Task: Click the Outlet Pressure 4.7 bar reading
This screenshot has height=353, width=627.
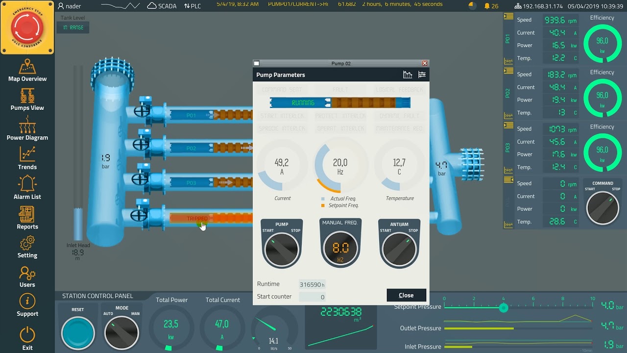Action: (612, 327)
